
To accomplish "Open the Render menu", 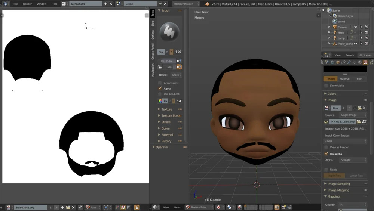I will click(27, 4).
